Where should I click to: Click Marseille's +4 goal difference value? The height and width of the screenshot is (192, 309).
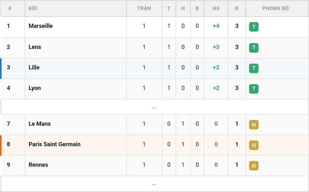(x=216, y=26)
